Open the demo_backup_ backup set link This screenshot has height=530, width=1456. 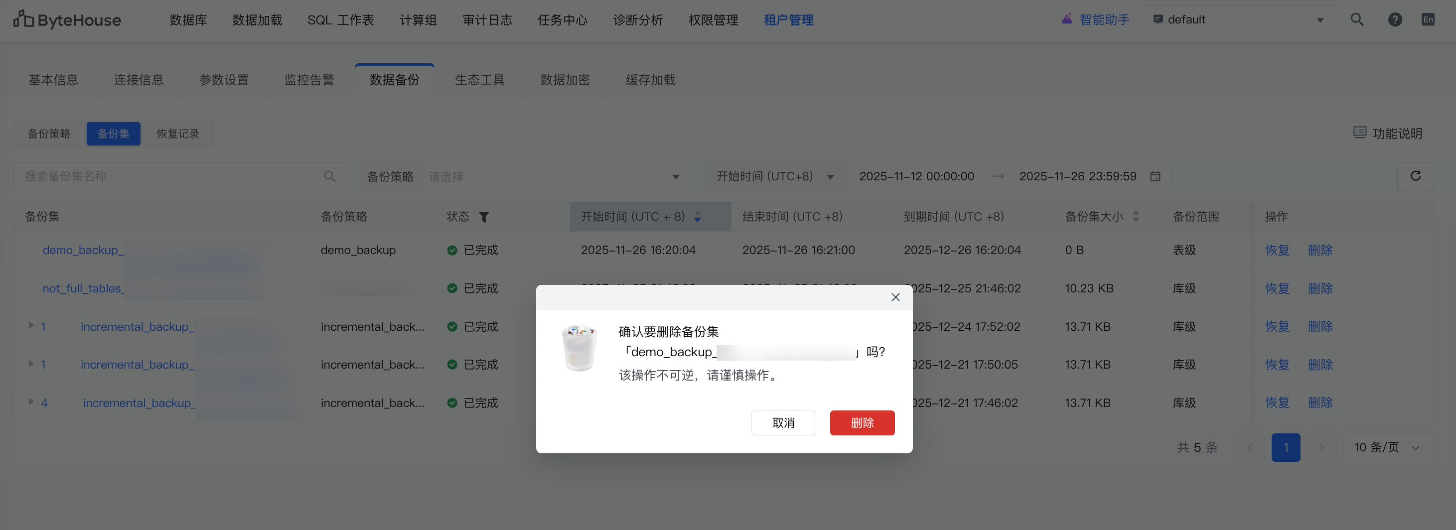click(83, 251)
